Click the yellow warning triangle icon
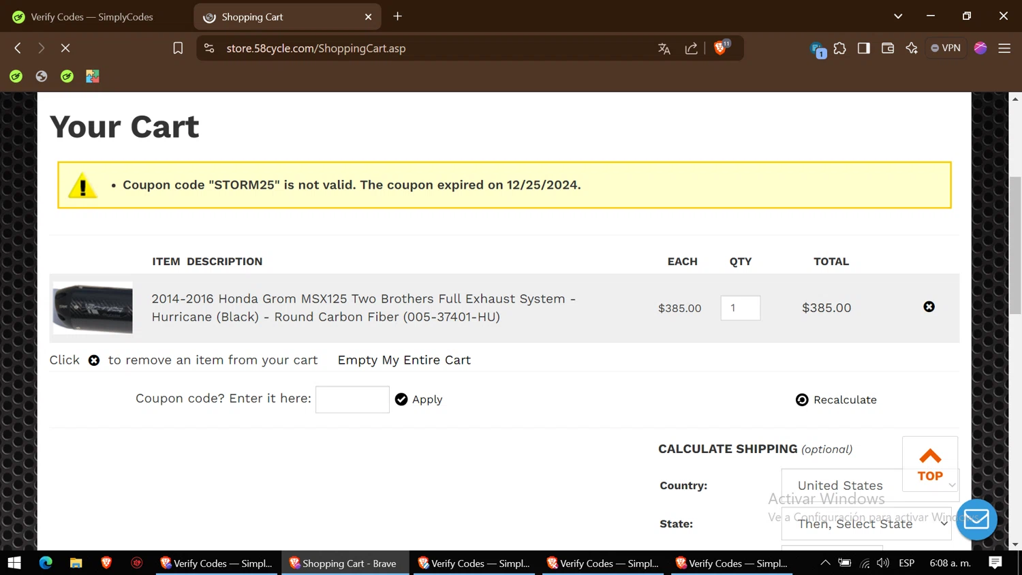 coord(82,185)
